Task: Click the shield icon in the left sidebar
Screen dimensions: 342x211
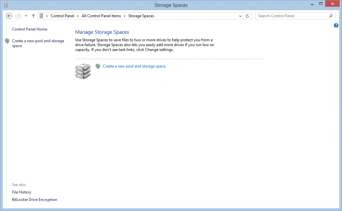Action: pos(7,41)
